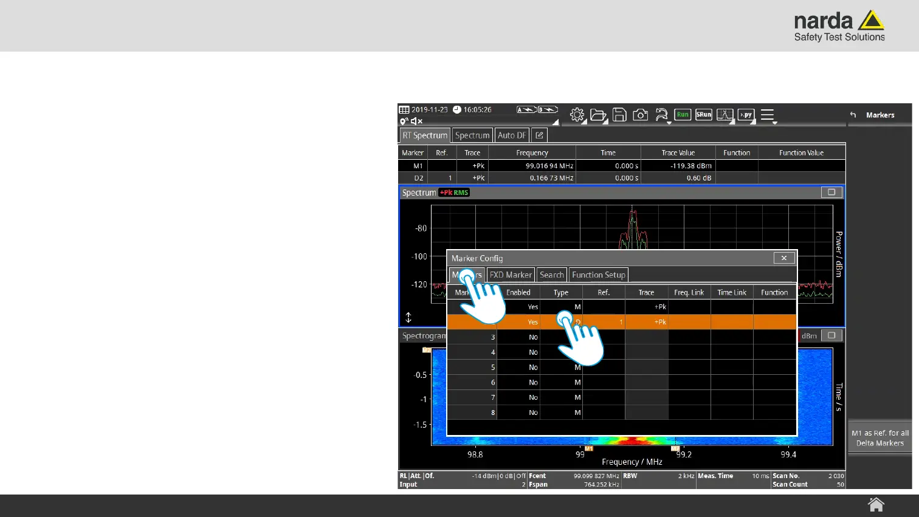This screenshot has height=517, width=919.
Task: Toggle Enabled for marker row 6
Action: pyautogui.click(x=518, y=383)
